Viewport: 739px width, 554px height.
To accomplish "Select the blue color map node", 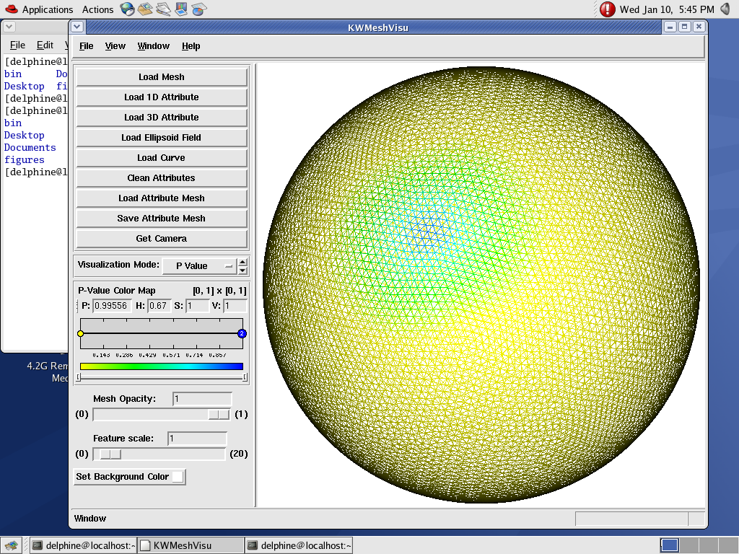I will coord(242,333).
